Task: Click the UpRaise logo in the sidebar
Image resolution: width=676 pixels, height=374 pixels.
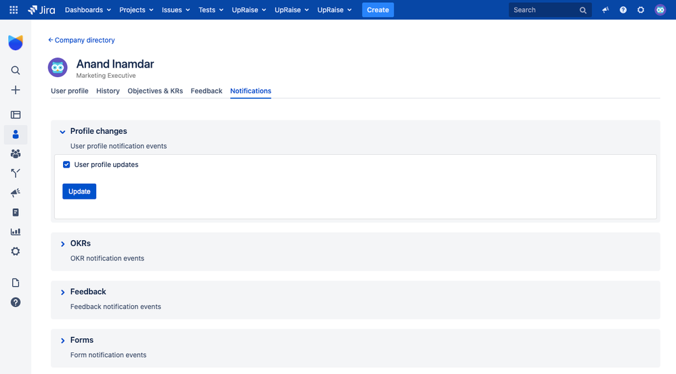Action: tap(16, 43)
